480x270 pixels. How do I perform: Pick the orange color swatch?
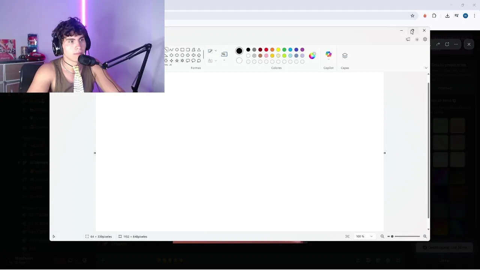point(272,49)
